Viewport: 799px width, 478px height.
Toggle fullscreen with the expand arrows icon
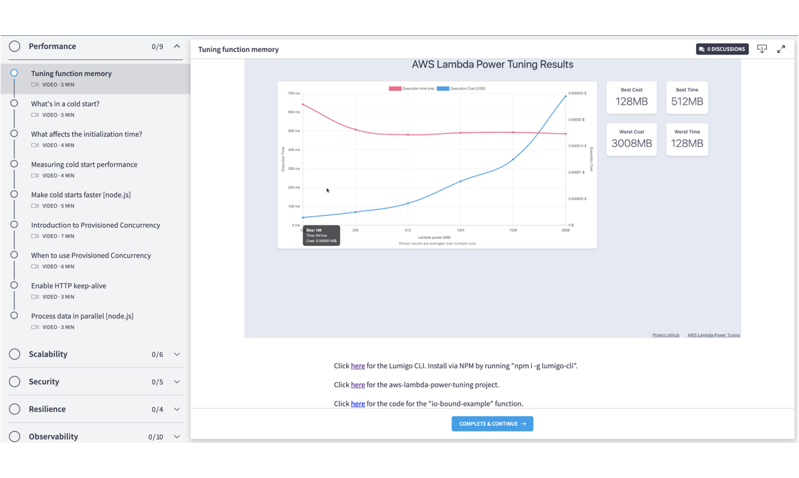coord(781,49)
